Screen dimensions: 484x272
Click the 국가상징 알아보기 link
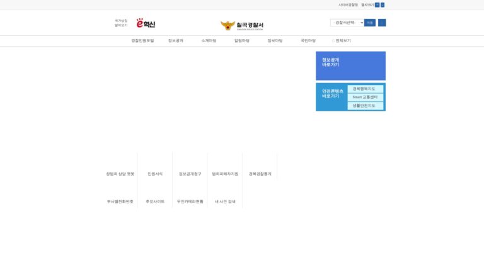121,23
